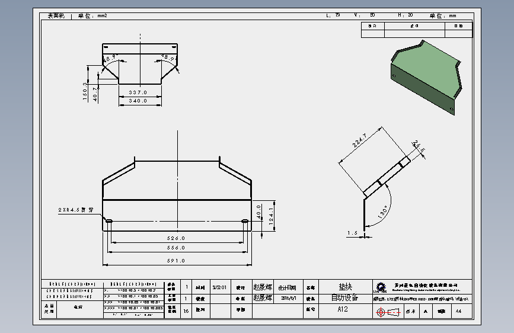Select the 2XR4.5 through-hole callout
Image resolution: width=514 pixels, height=333 pixels.
tap(76, 210)
